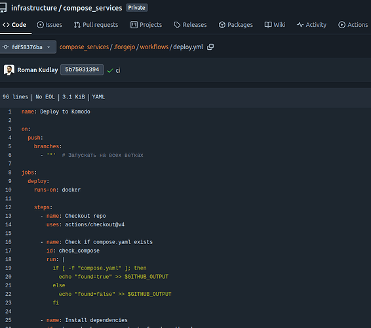Image resolution: width=371 pixels, height=328 pixels.
Task: Open the Actions tab
Action: pyautogui.click(x=353, y=25)
